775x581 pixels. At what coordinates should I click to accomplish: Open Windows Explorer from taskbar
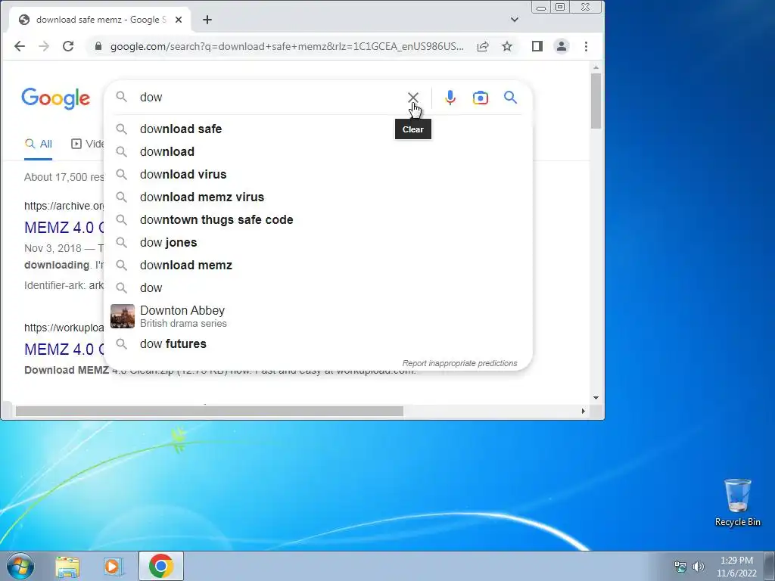point(67,566)
